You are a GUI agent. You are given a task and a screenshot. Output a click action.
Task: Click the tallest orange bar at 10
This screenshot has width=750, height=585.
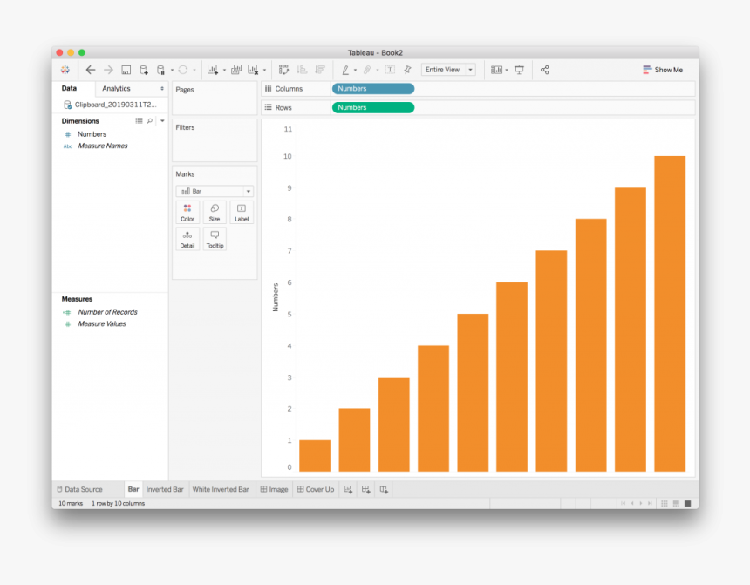(670, 314)
